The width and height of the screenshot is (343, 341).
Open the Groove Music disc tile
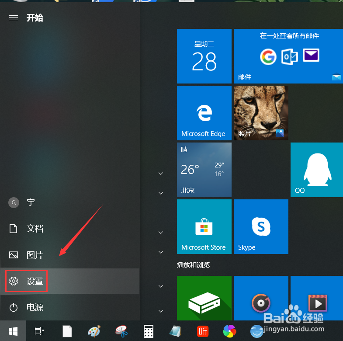click(x=261, y=298)
